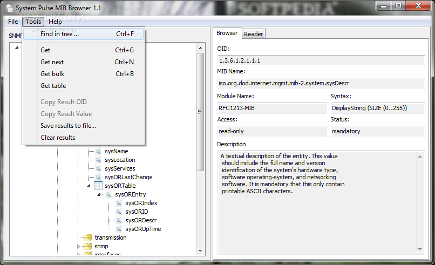Image resolution: width=435 pixels, height=265 pixels.
Task: Select sysORDescr in the tree
Action: click(x=141, y=220)
